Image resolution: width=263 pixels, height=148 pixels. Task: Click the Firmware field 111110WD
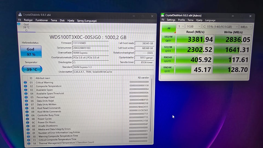click(x=90, y=43)
